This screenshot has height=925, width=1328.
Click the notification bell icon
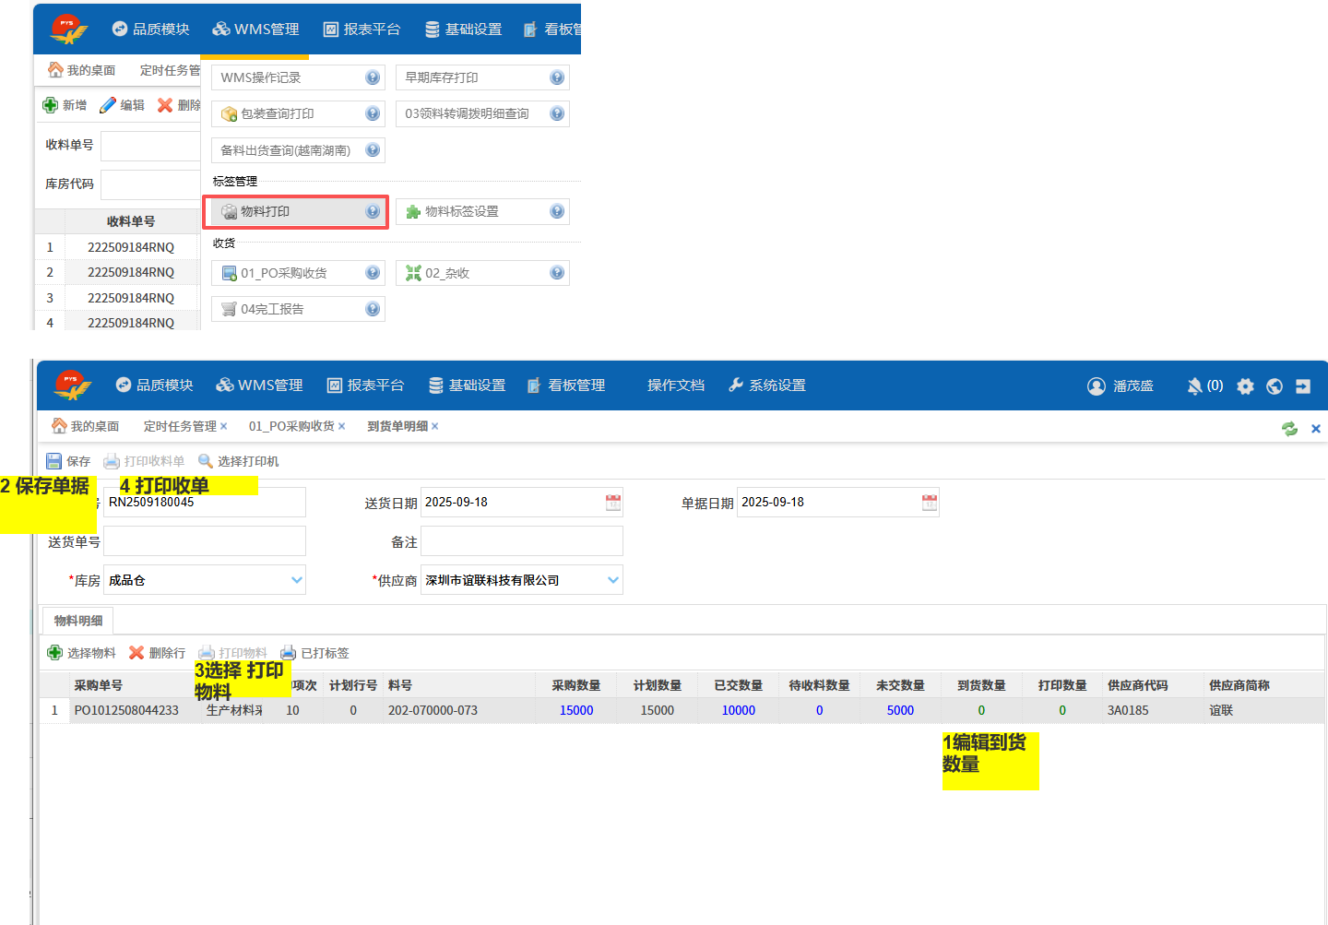coord(1194,386)
